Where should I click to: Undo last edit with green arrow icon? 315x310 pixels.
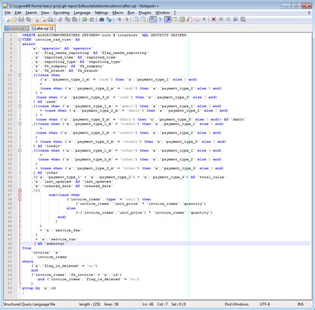84,19
